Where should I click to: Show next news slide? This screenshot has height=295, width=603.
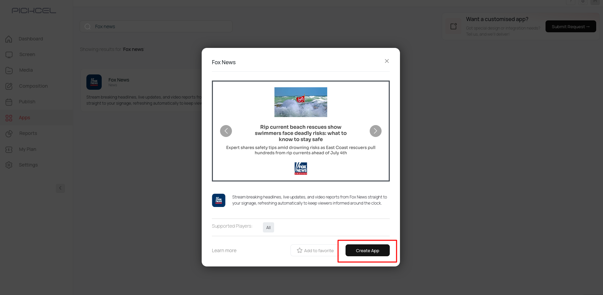pos(375,131)
